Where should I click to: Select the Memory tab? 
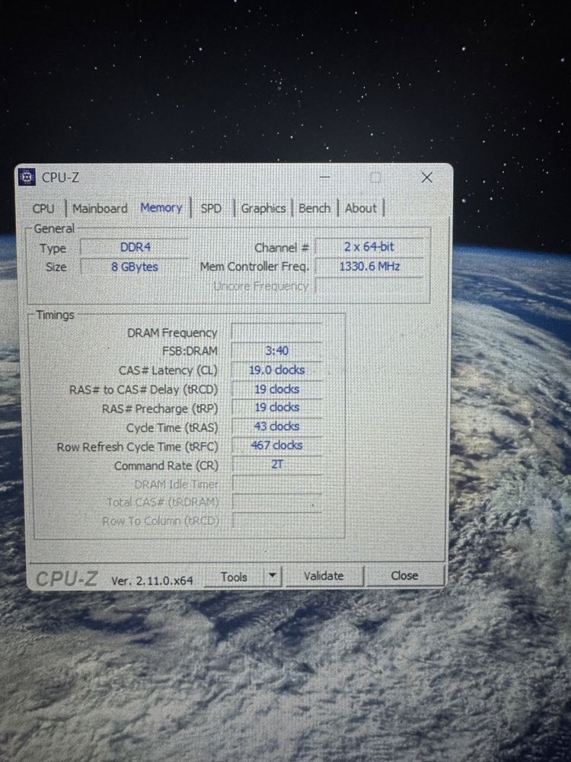pos(161,207)
